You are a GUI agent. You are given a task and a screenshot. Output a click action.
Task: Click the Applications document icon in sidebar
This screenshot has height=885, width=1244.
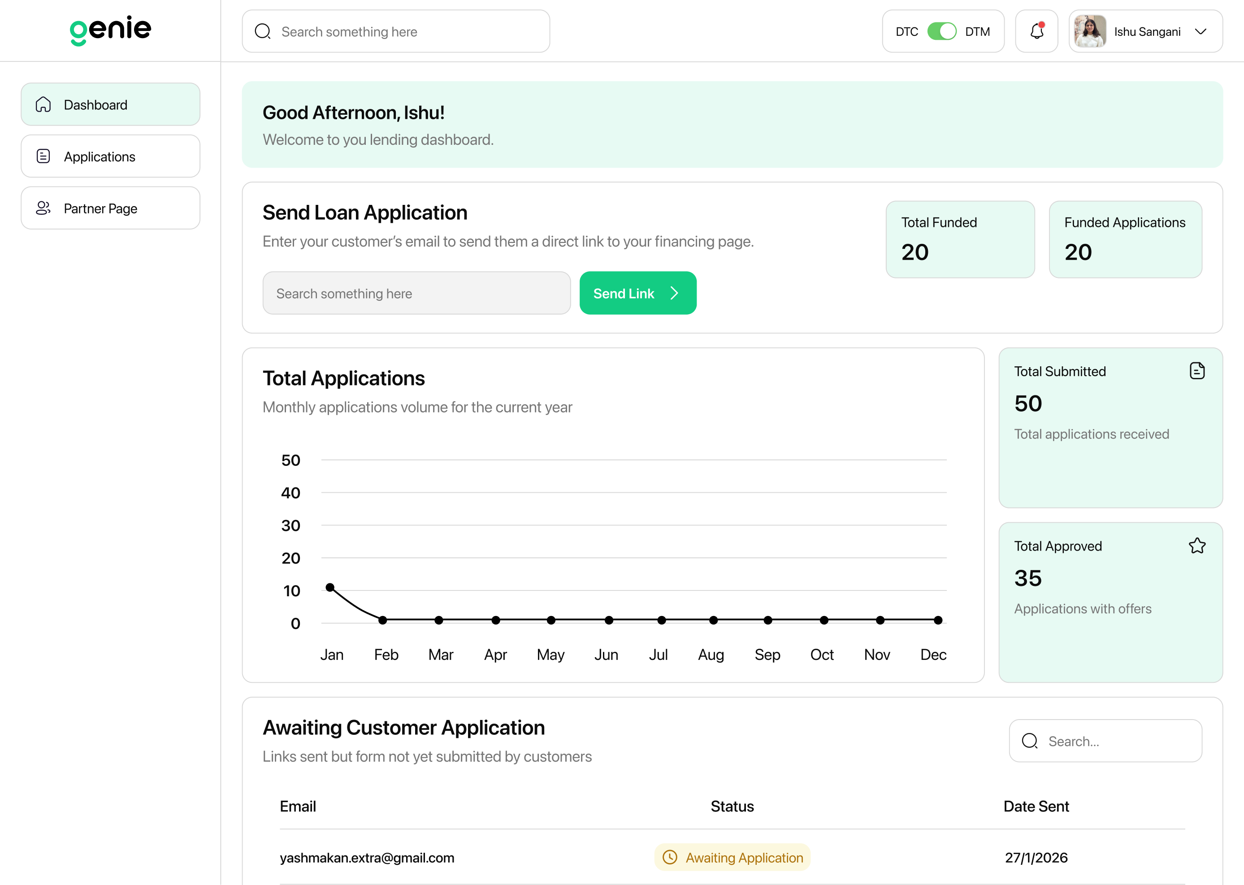coord(43,156)
